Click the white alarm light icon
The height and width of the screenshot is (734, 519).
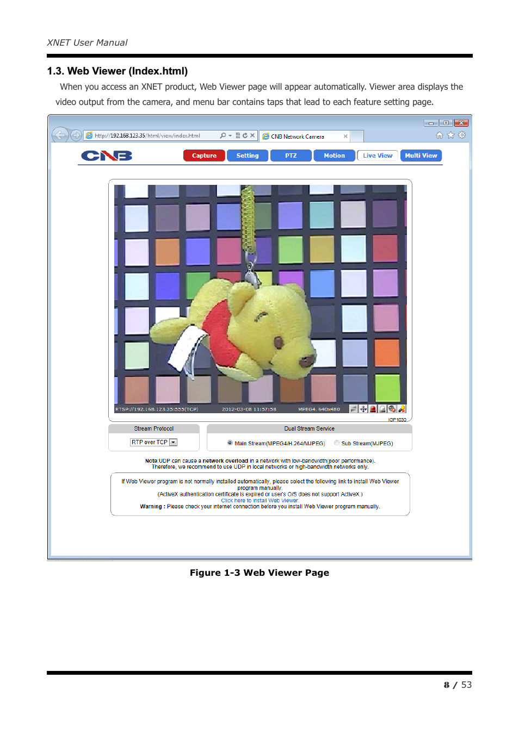click(x=382, y=409)
